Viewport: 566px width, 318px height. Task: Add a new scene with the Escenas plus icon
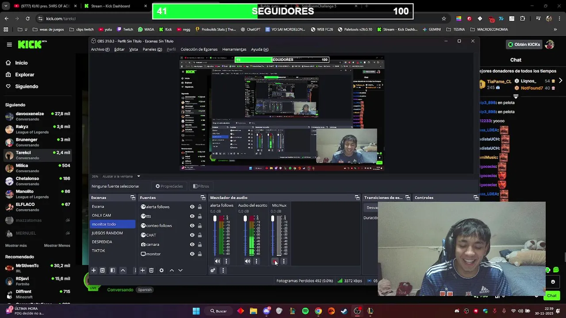pyautogui.click(x=94, y=270)
